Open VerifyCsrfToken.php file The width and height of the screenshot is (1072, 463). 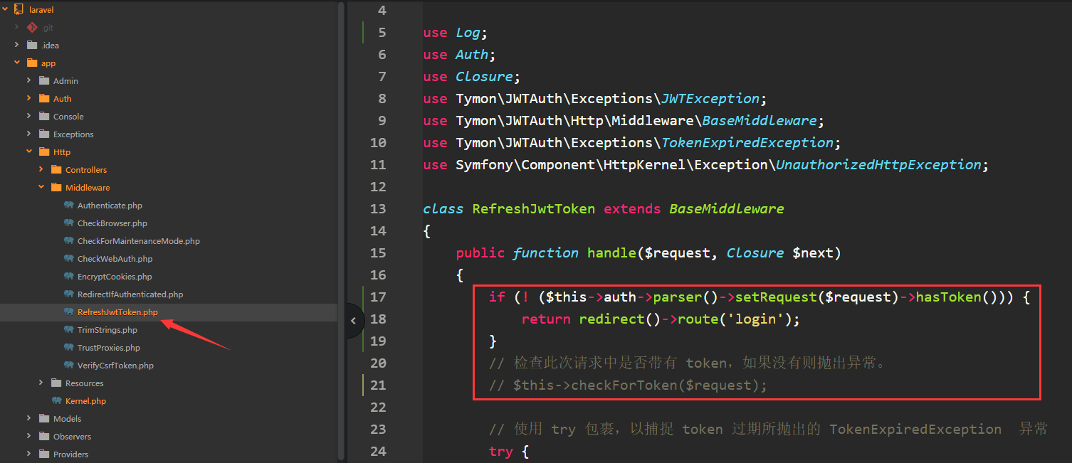pyautogui.click(x=115, y=366)
